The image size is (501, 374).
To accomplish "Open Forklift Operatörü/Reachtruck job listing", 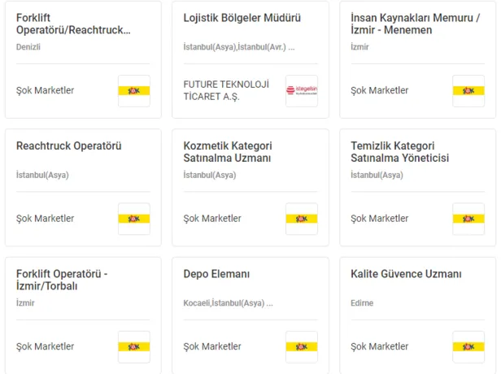I will pyautogui.click(x=73, y=24).
